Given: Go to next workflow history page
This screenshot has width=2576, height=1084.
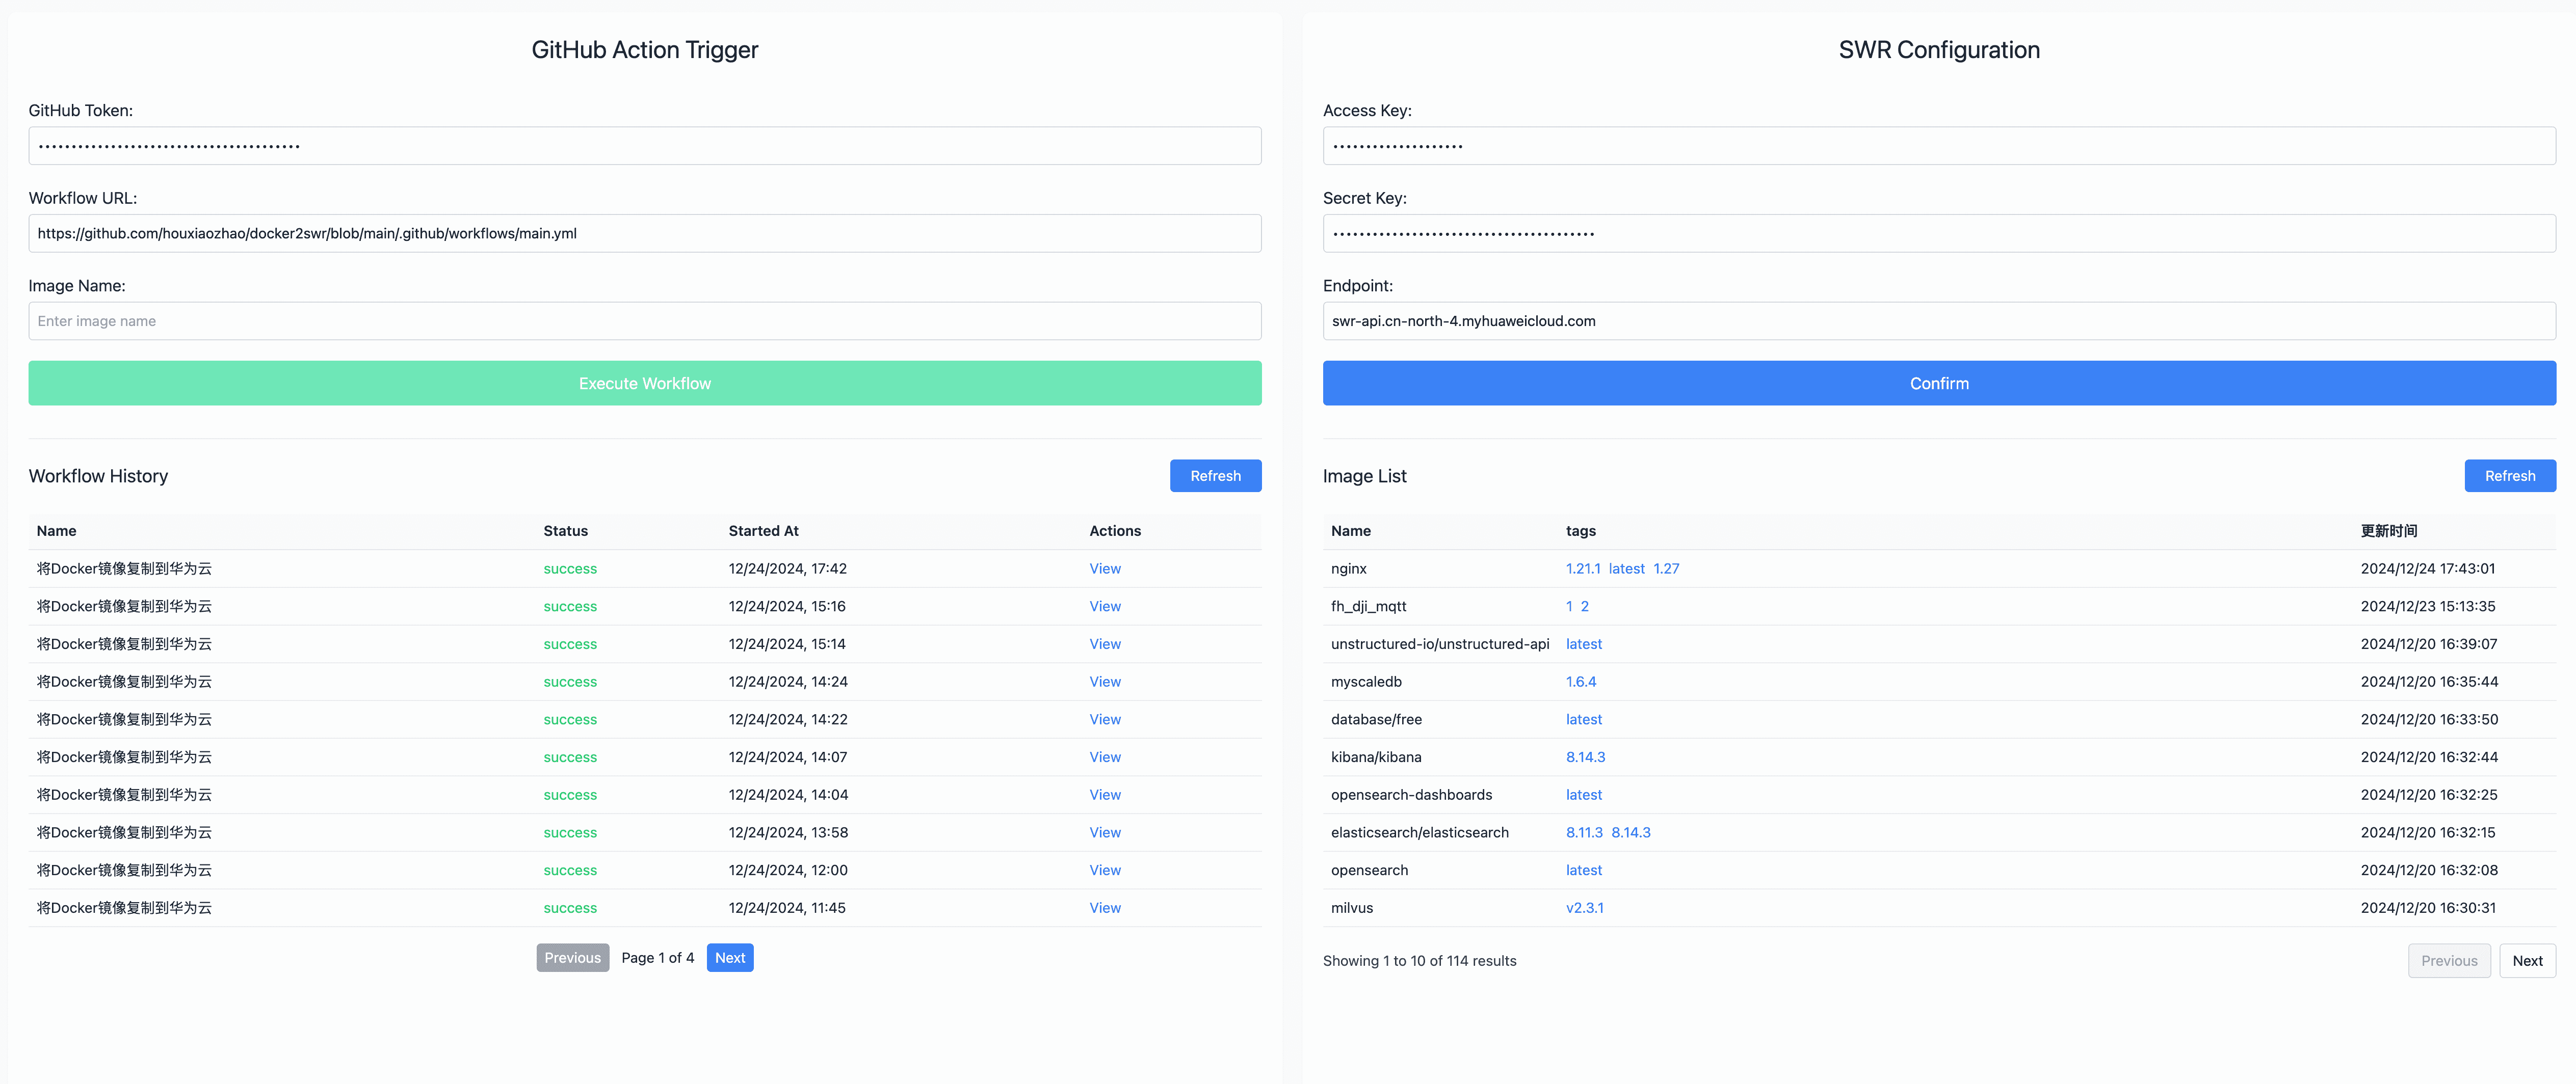Looking at the screenshot, I should pyautogui.click(x=729, y=957).
